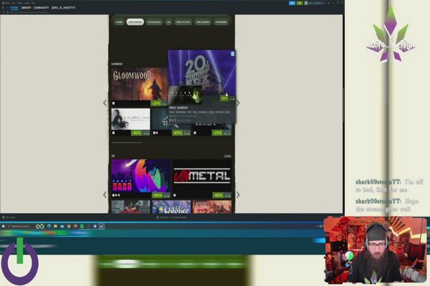Select the DISCOUNTED pill
This screenshot has height=286, width=430.
(135, 22)
